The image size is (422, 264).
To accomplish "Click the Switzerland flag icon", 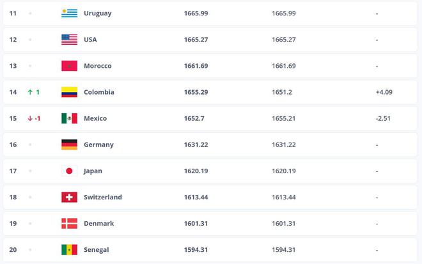I will [69, 198].
